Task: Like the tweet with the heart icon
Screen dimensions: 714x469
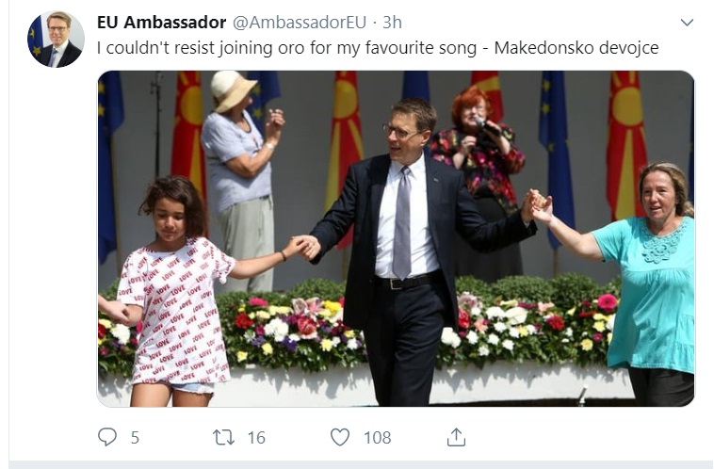Action: (340, 437)
